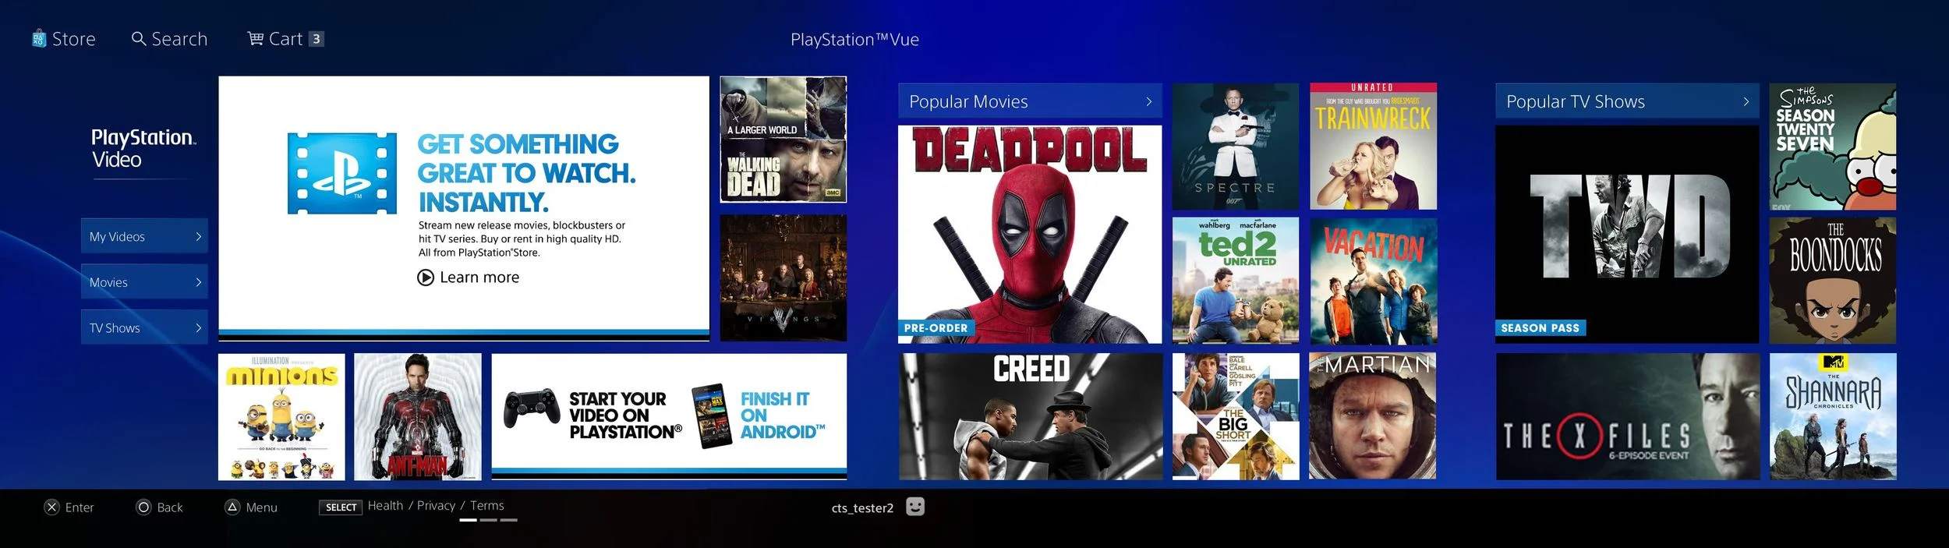This screenshot has height=548, width=1949.
Task: Open The Boondocks tile
Action: coord(1833,281)
